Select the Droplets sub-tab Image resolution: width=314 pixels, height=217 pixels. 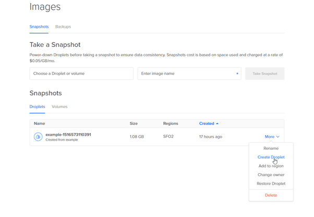coord(37,106)
